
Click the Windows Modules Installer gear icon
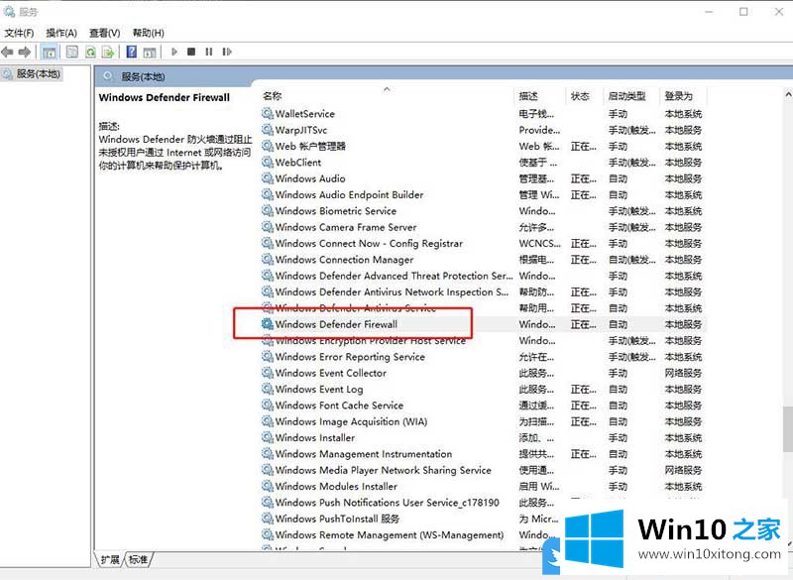pyautogui.click(x=267, y=486)
